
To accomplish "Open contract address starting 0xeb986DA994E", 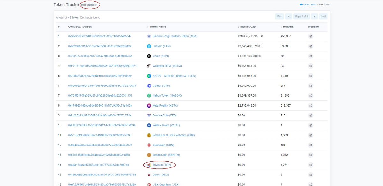I will (x=102, y=86).
